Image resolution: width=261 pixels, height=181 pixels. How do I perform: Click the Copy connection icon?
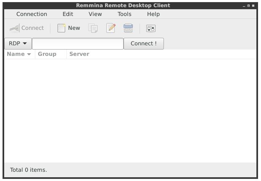tap(93, 28)
